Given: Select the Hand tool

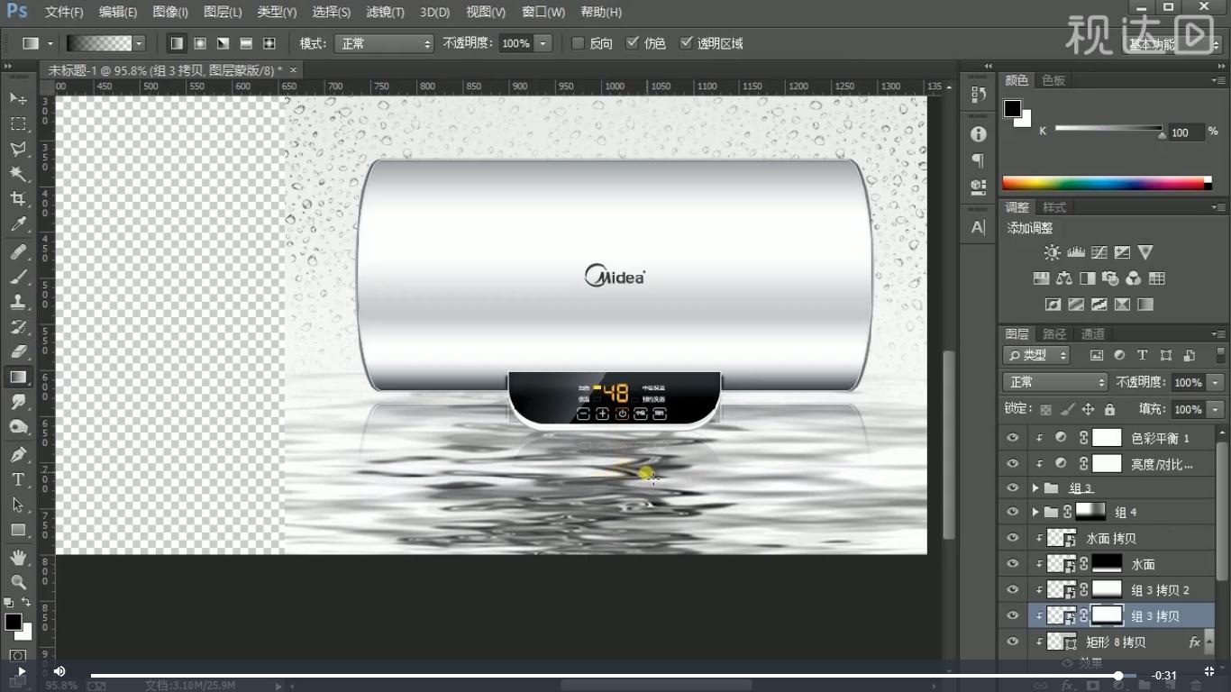Looking at the screenshot, I should [17, 558].
